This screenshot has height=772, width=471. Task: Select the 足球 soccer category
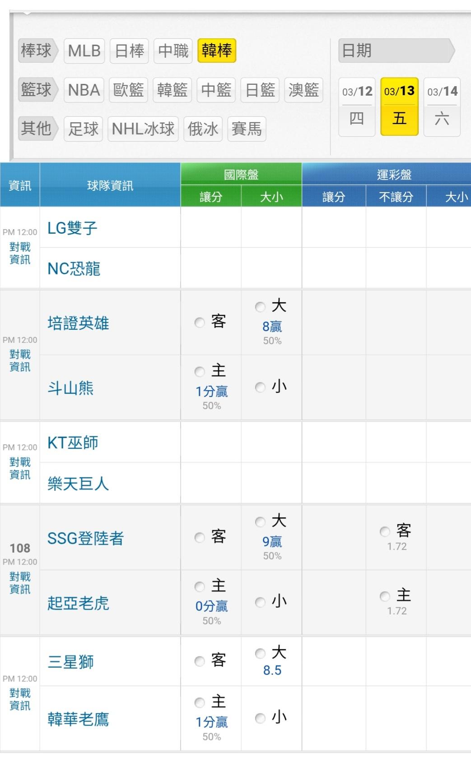click(84, 129)
